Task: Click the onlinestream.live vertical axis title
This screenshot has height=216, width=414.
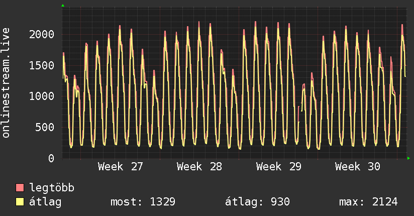Action: 6,83
